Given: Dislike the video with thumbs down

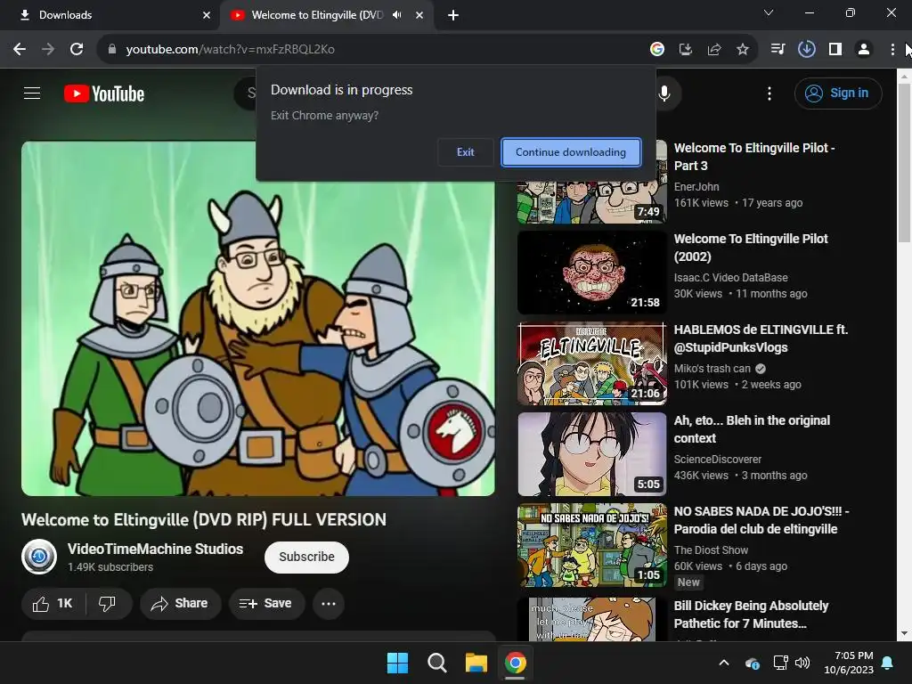Looking at the screenshot, I should (108, 603).
